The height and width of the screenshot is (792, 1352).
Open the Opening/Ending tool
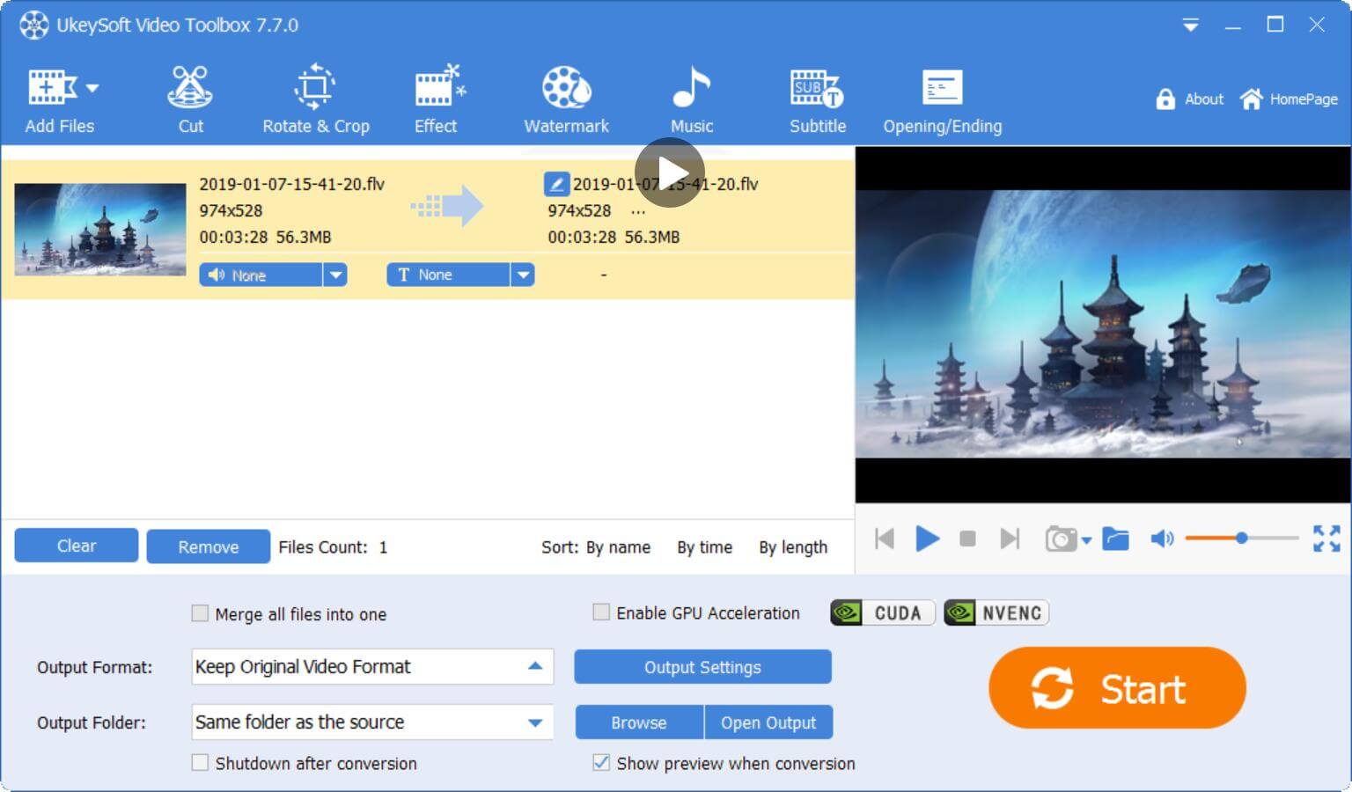click(x=942, y=99)
